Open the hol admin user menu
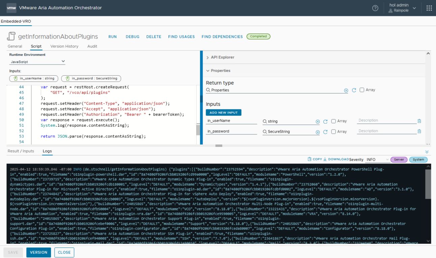The width and height of the screenshot is (436, 258). (402, 8)
